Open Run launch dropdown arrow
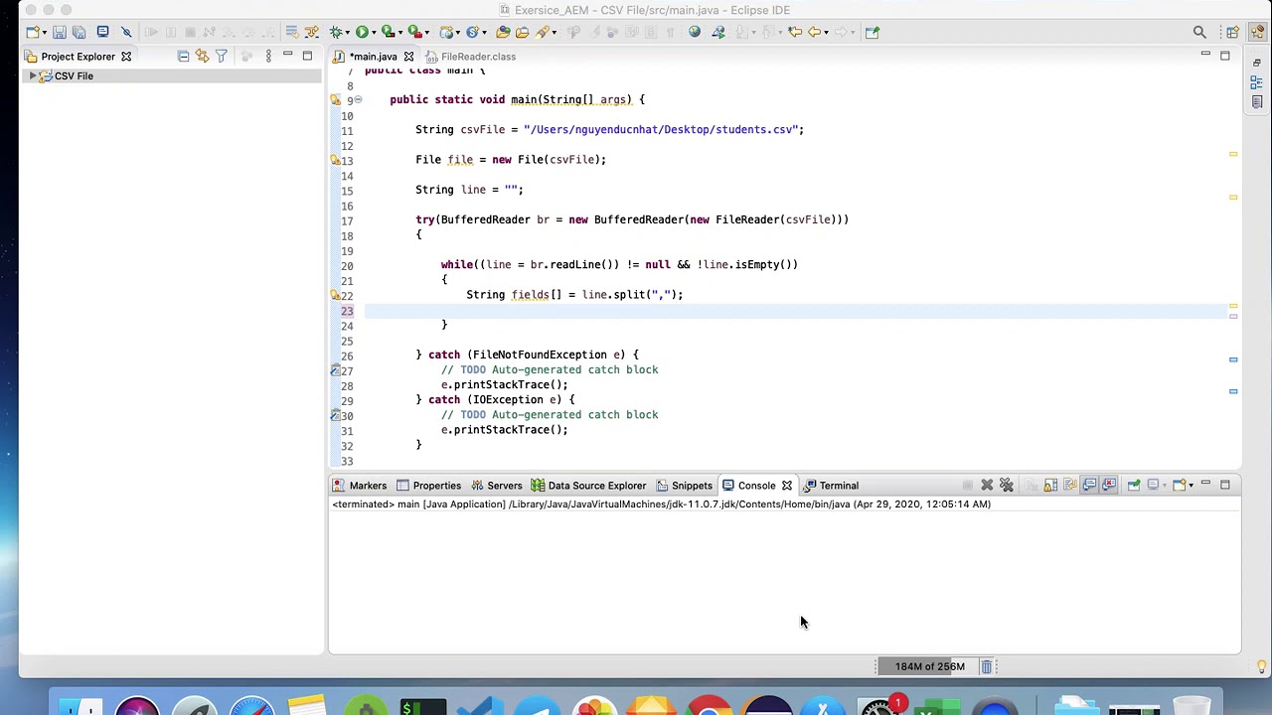The width and height of the screenshot is (1272, 715). pos(374,32)
